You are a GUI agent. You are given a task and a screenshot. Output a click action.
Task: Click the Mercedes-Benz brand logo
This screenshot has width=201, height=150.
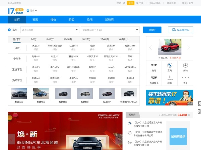(185, 65)
